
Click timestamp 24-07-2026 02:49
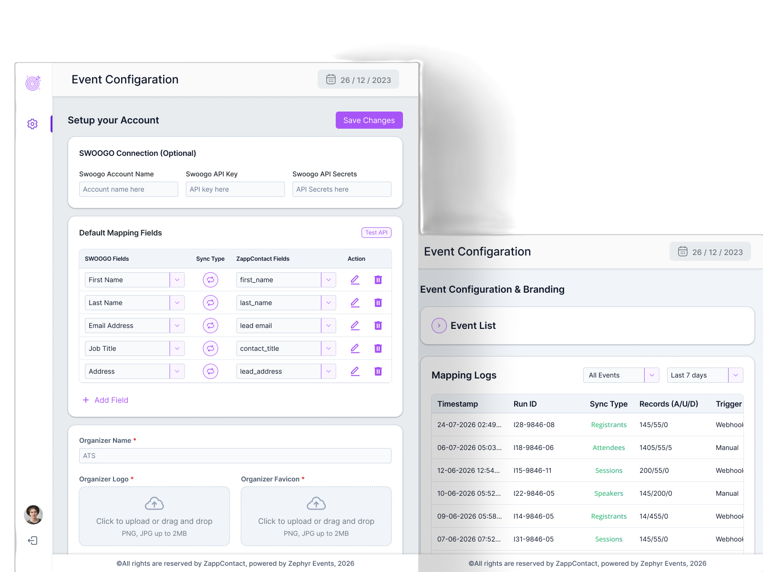pyautogui.click(x=469, y=425)
